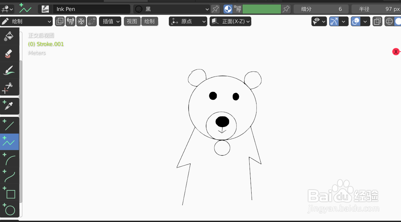Select the Tint brush tool
Viewport: 401px width, 222px height.
point(9,70)
